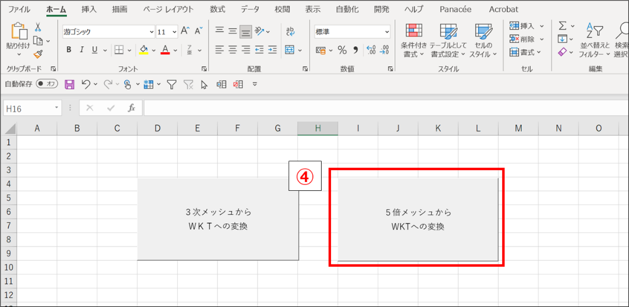This screenshot has width=629, height=307.
Task: Click the filter funnel icon in quick access
Action: pos(172,84)
